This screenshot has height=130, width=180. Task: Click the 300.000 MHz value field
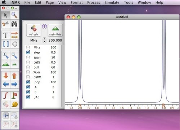coord(55,40)
